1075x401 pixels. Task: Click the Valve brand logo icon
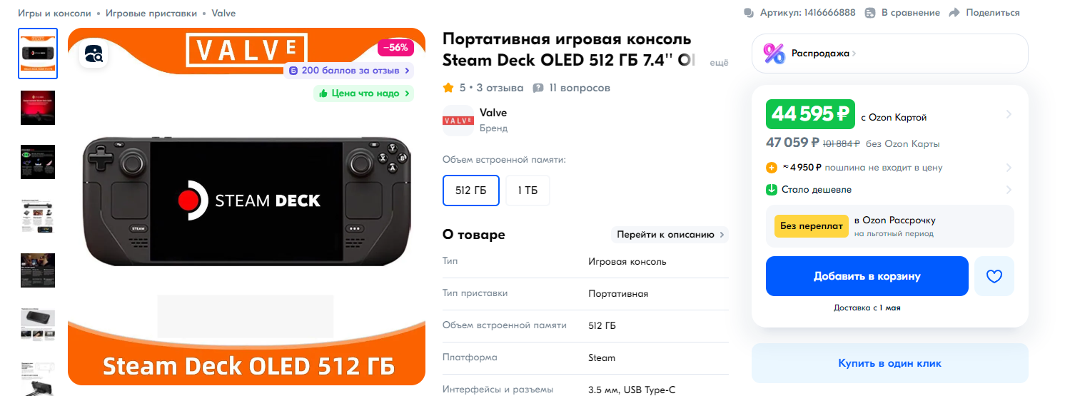click(x=458, y=121)
